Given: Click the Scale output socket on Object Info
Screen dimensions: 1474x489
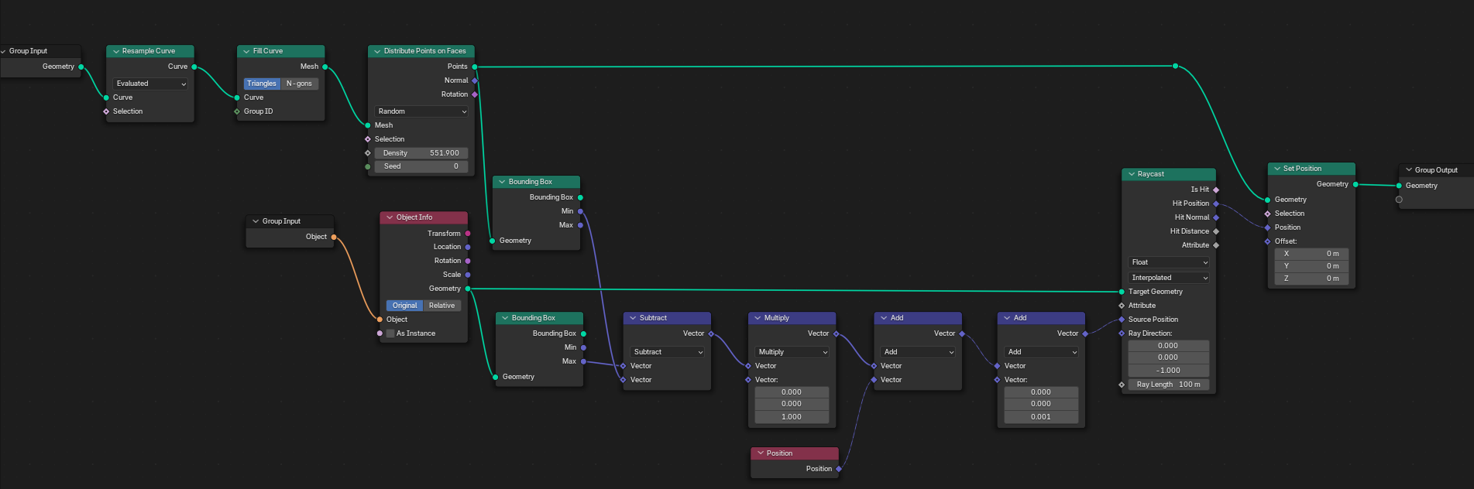Looking at the screenshot, I should (468, 275).
